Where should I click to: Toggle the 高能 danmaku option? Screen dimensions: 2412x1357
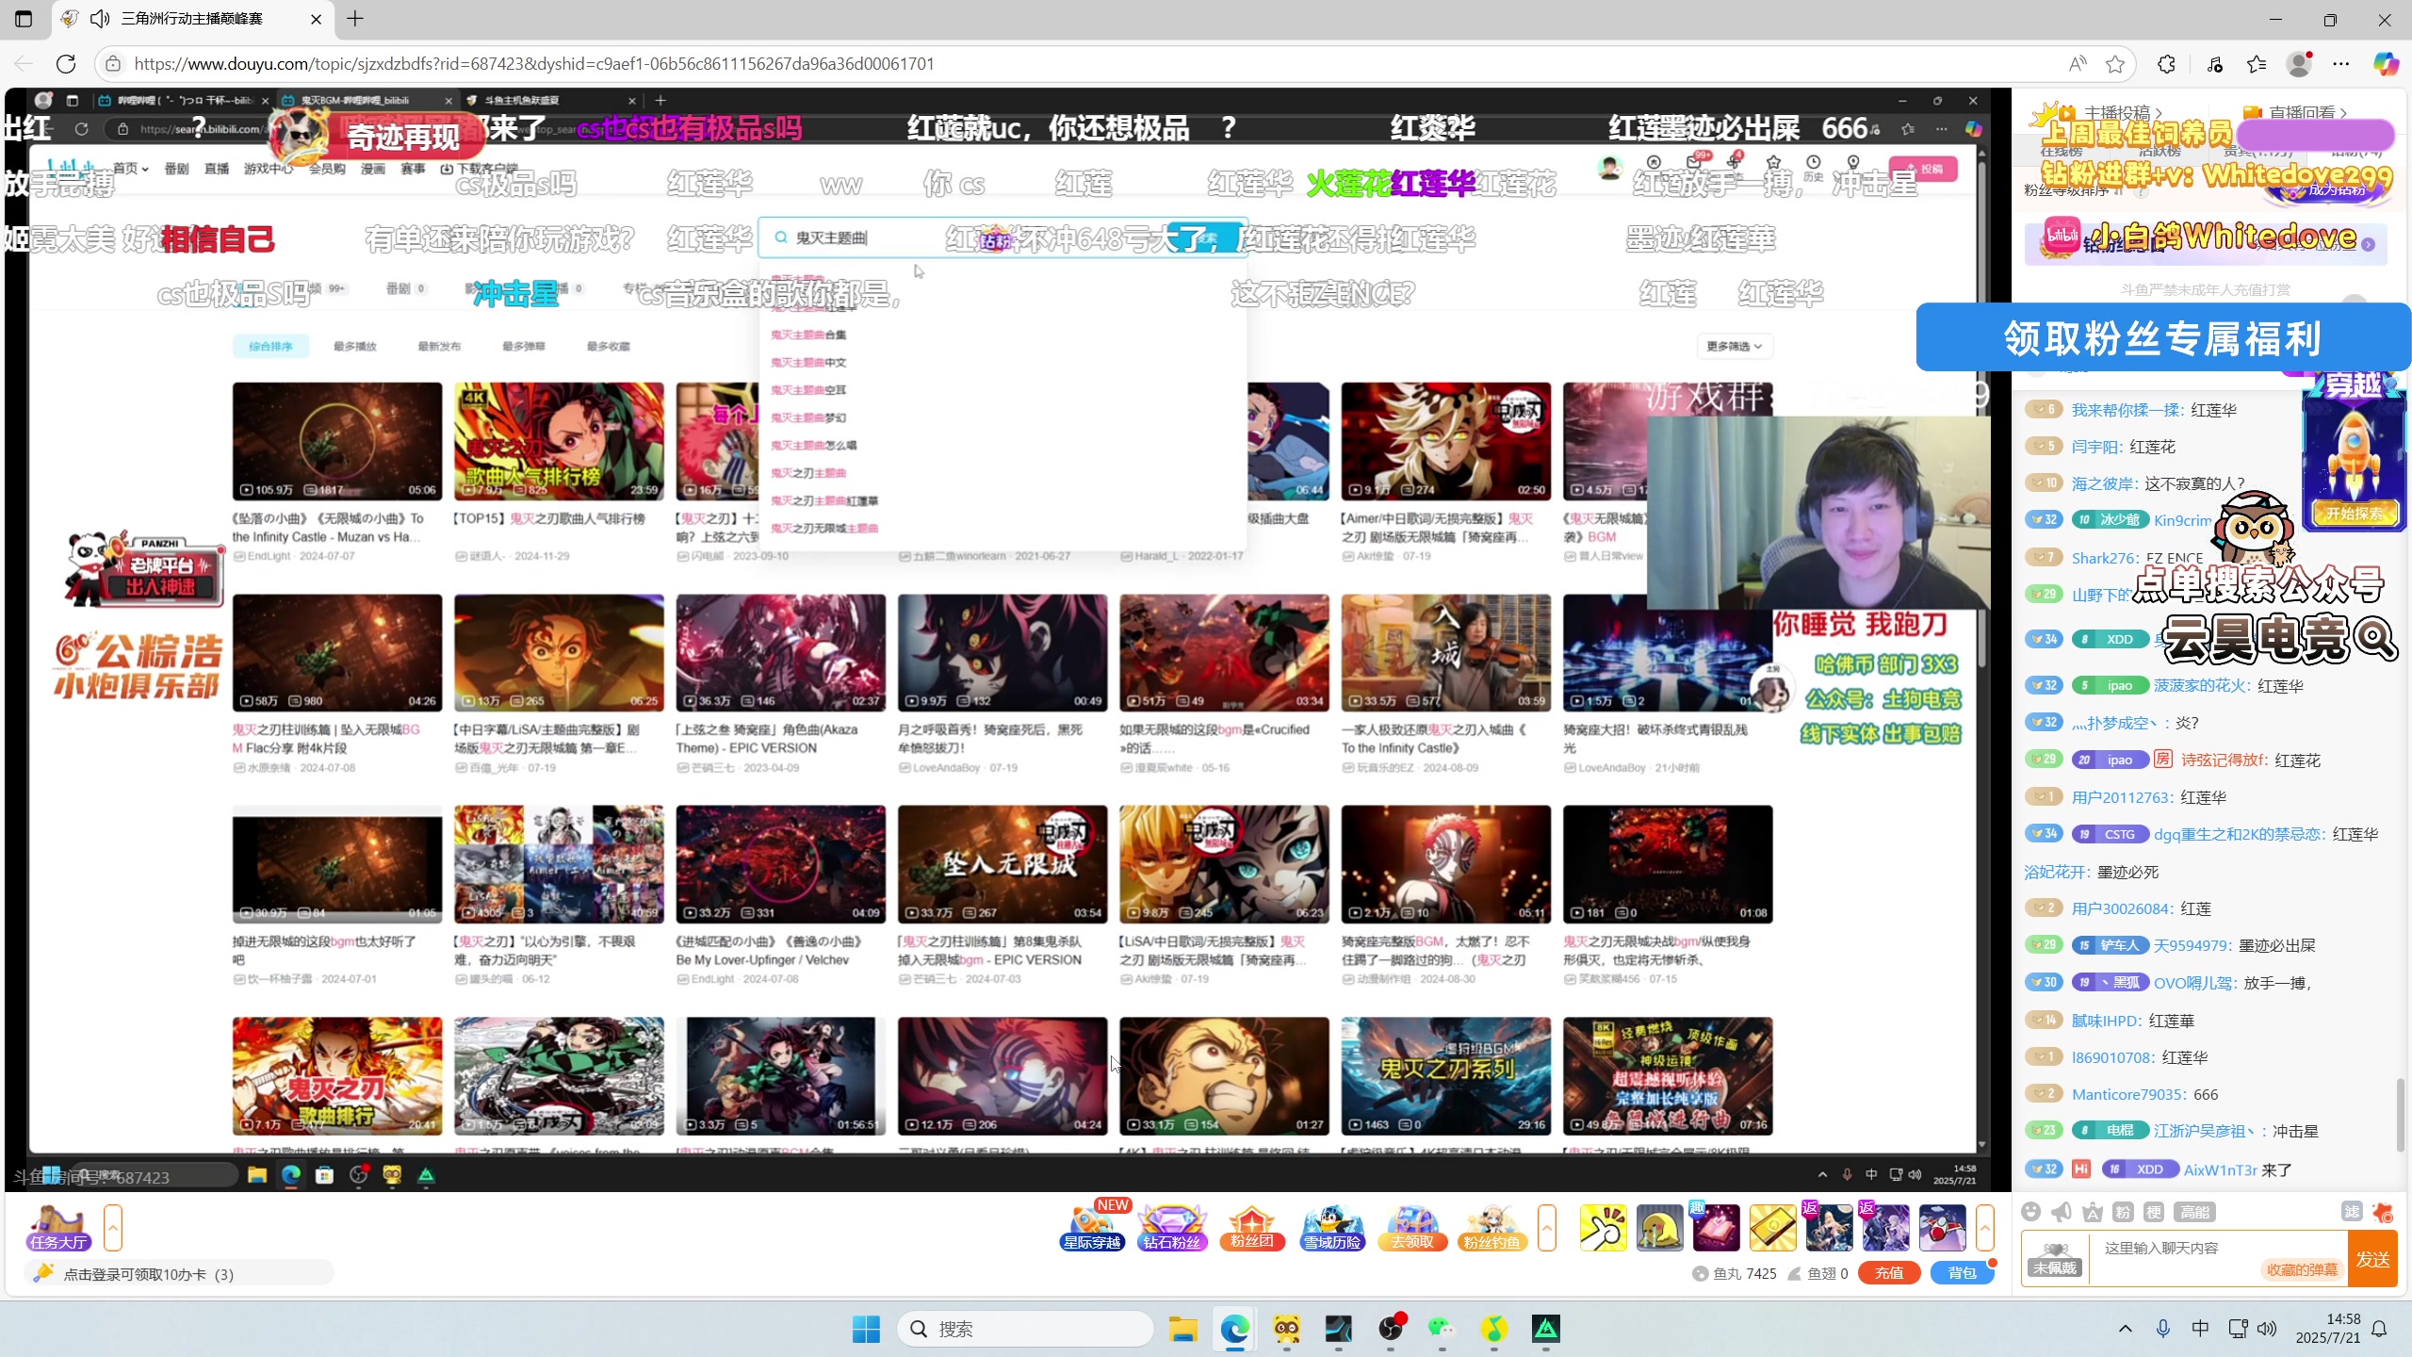(2194, 1212)
